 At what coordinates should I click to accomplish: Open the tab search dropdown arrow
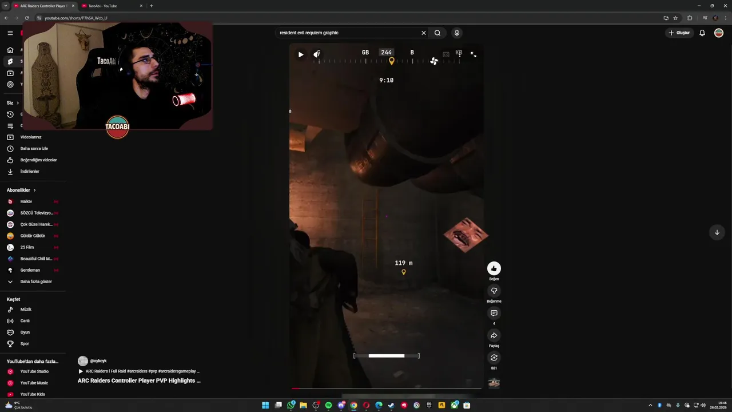tap(6, 6)
